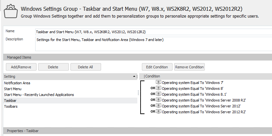Click the condition icon for 'Windows 8.1'
The height and width of the screenshot is (136, 272).
tap(159, 94)
